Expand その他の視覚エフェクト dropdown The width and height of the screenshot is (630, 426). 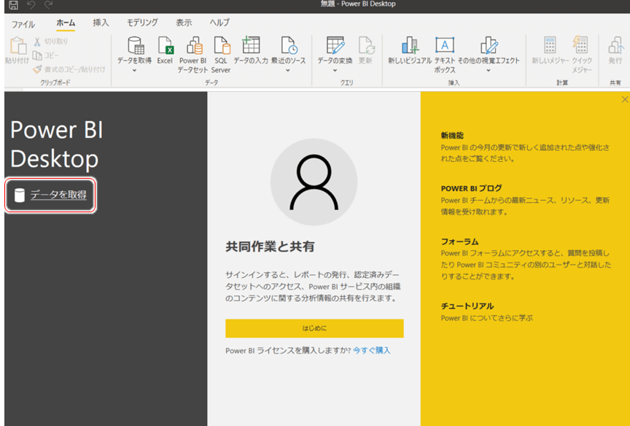tap(489, 71)
